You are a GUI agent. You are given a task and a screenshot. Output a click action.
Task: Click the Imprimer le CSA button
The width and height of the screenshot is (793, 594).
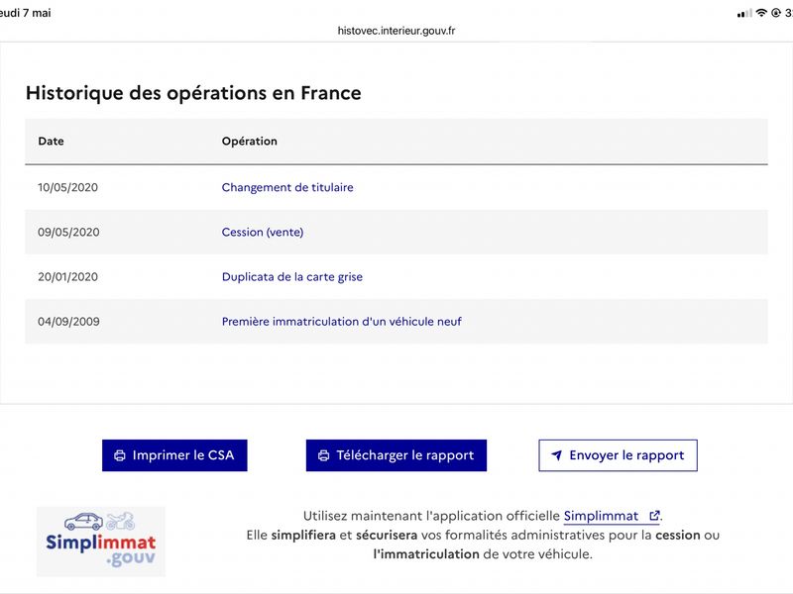(174, 455)
